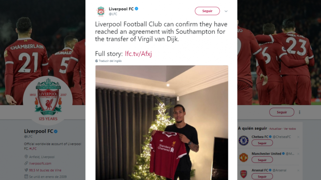Click 'Actualizar' to refresh follow suggestions
321x180 pixels.
tap(275, 129)
